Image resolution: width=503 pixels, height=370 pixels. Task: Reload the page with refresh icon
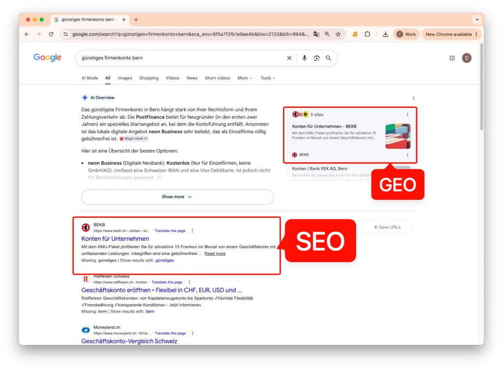tap(51, 34)
